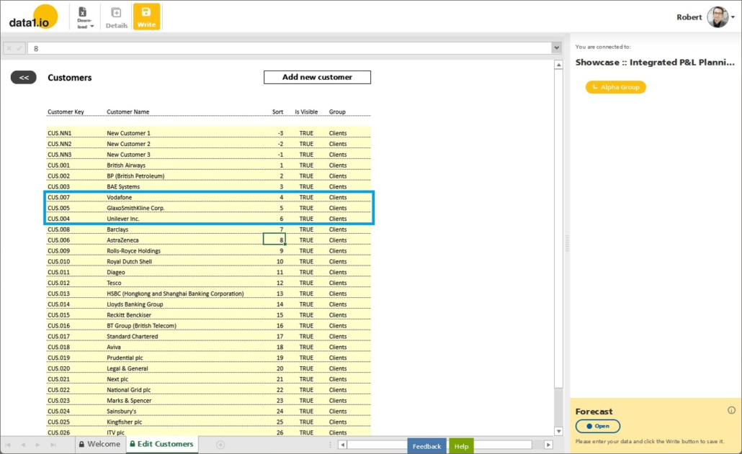The image size is (742, 454).
Task: Click the Write save icon
Action: pyautogui.click(x=146, y=17)
